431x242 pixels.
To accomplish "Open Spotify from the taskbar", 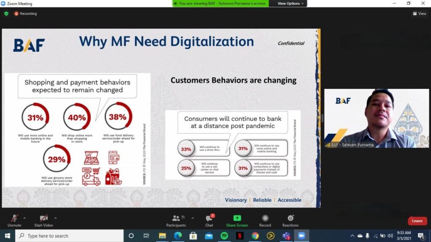I will pyautogui.click(x=224, y=236).
